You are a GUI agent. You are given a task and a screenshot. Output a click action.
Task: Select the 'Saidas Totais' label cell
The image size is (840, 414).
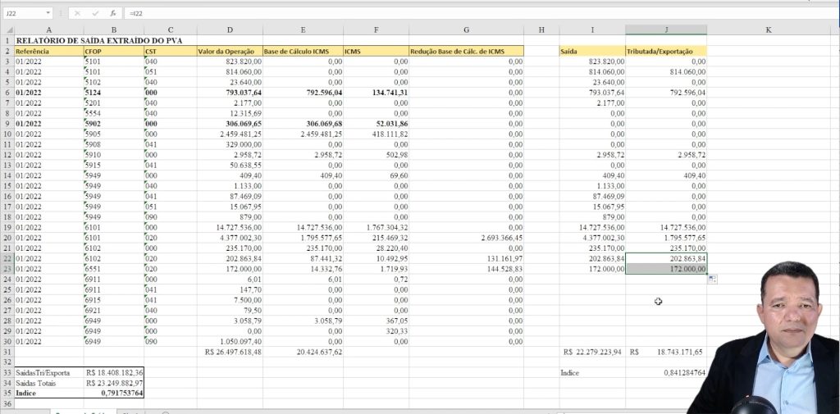pos(48,382)
